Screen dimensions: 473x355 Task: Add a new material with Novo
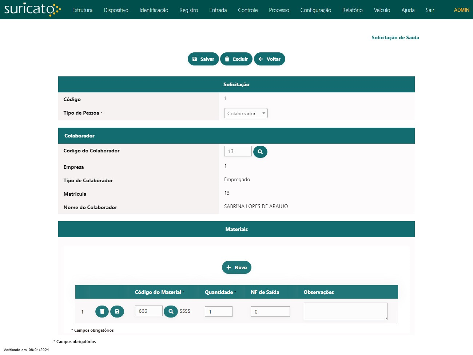(x=236, y=267)
